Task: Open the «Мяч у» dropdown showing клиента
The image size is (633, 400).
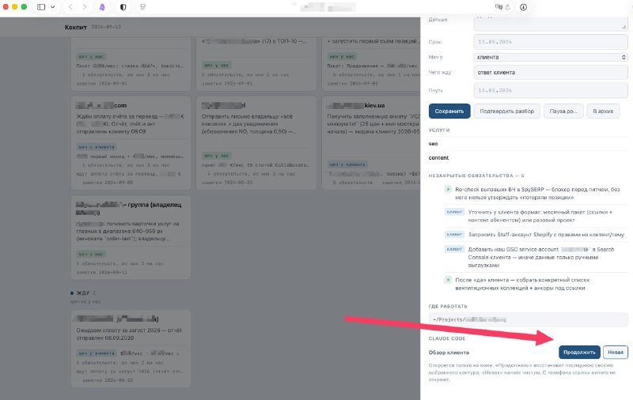Action: click(551, 57)
